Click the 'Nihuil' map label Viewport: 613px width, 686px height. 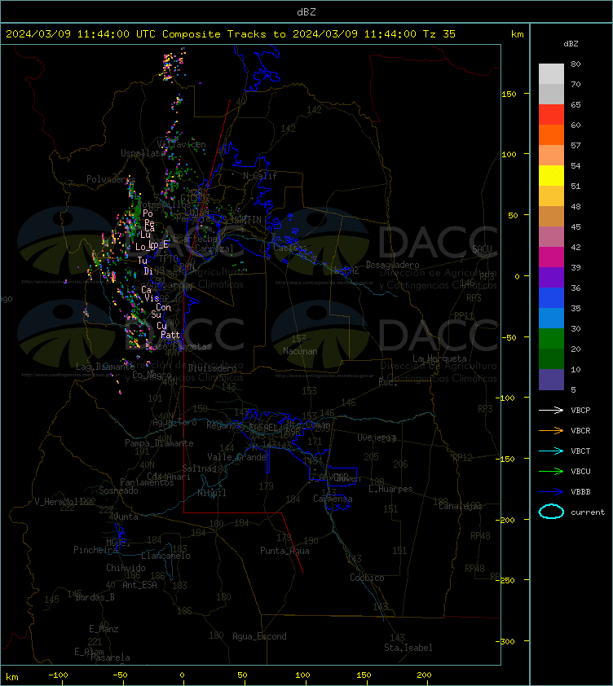click(x=212, y=493)
